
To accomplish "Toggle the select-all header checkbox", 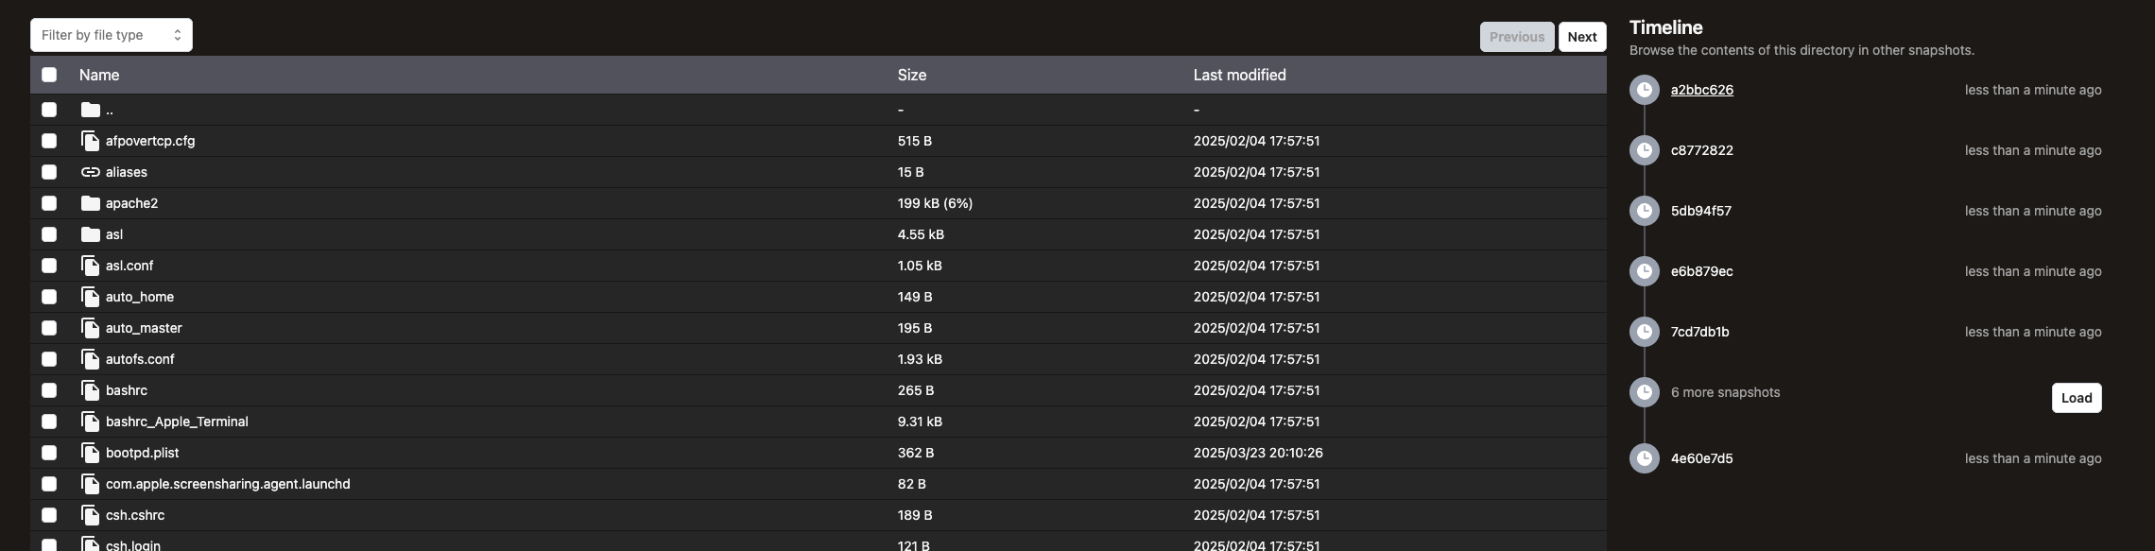I will 49,75.
